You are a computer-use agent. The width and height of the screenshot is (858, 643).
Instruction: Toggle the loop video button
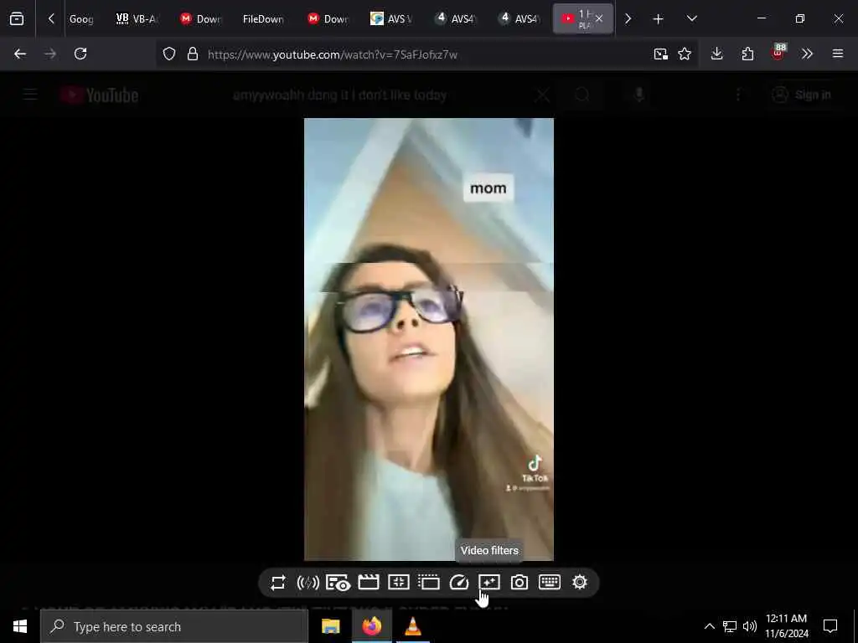click(278, 583)
